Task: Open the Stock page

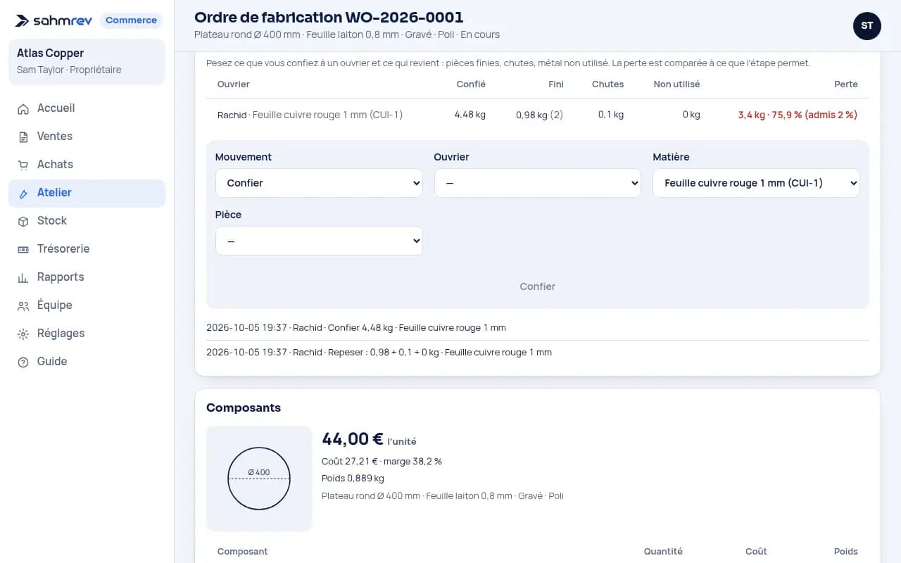Action: pyautogui.click(x=87, y=221)
